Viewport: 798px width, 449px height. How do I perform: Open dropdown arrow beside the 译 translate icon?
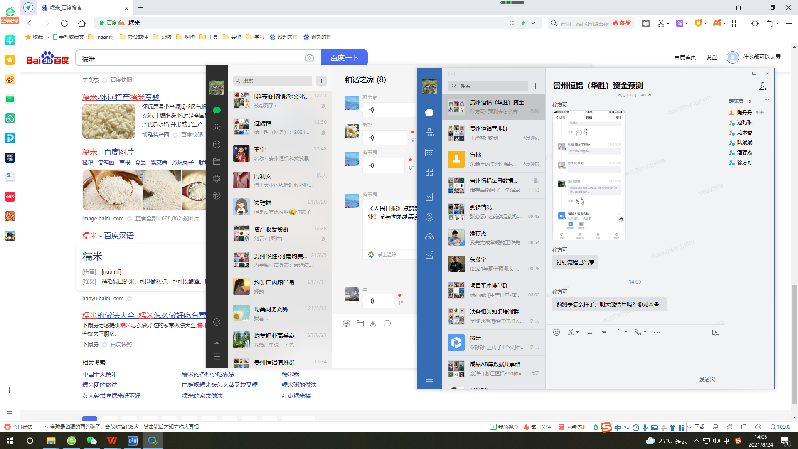[687, 23]
